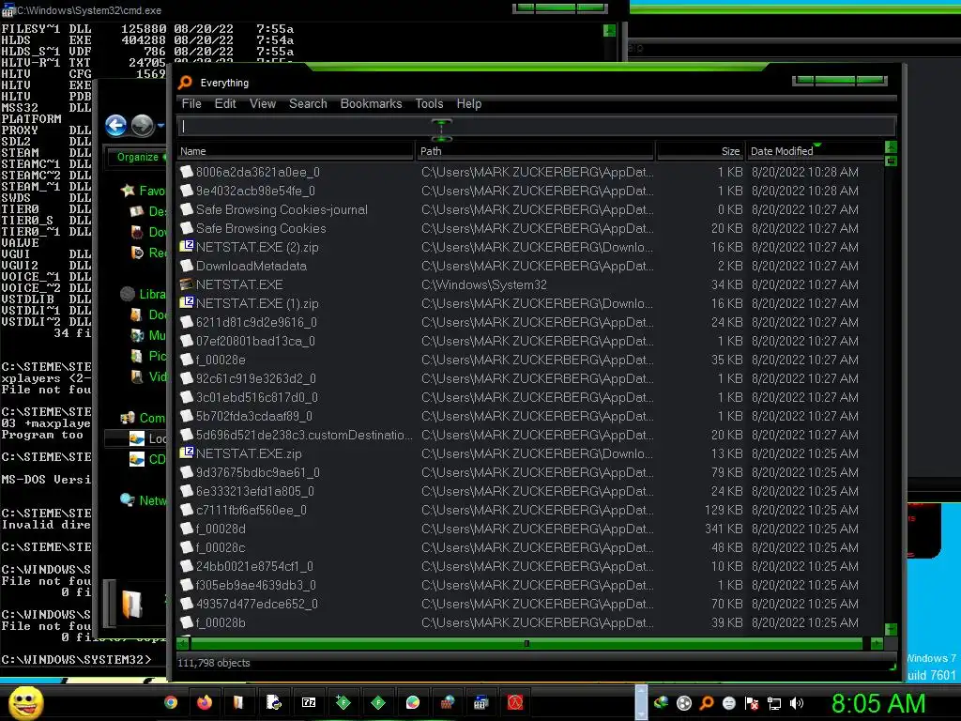Open the recent locations dropdown in Explorer

point(160,126)
